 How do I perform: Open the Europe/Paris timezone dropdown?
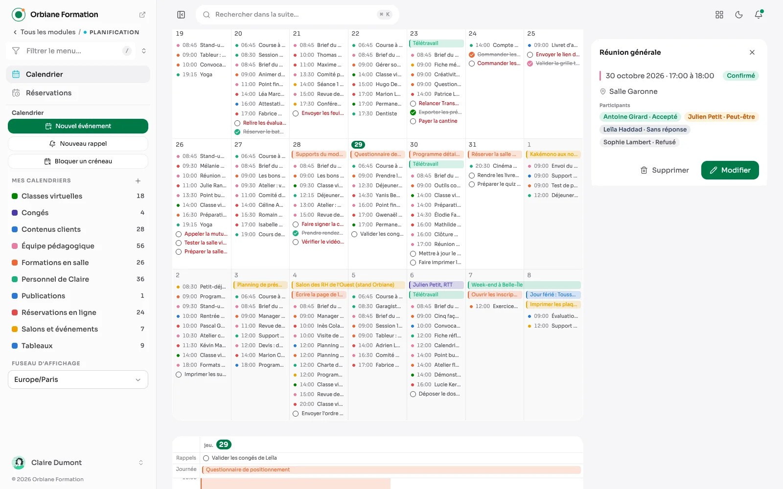pyautogui.click(x=78, y=379)
